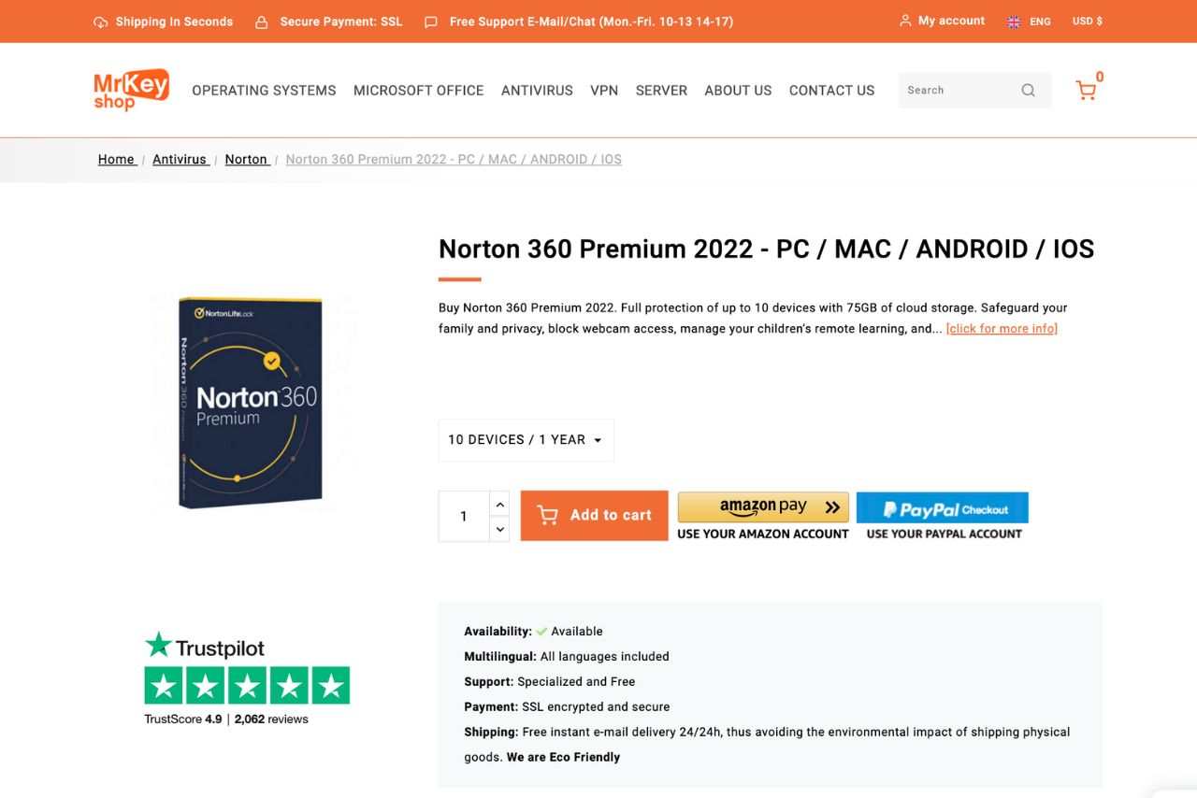1197x798 pixels.
Task: Click the UK flag language icon
Action: coord(1014,21)
